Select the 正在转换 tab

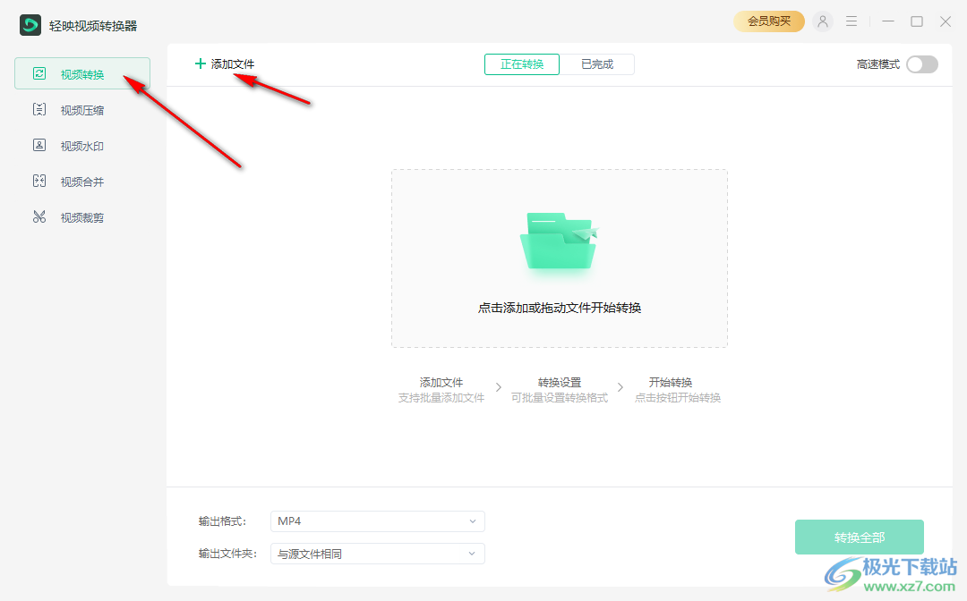click(x=521, y=63)
